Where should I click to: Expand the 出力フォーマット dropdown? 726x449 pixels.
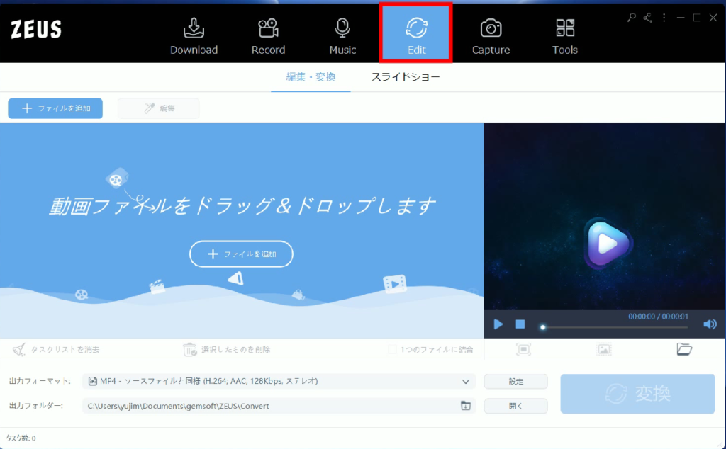coord(466,382)
